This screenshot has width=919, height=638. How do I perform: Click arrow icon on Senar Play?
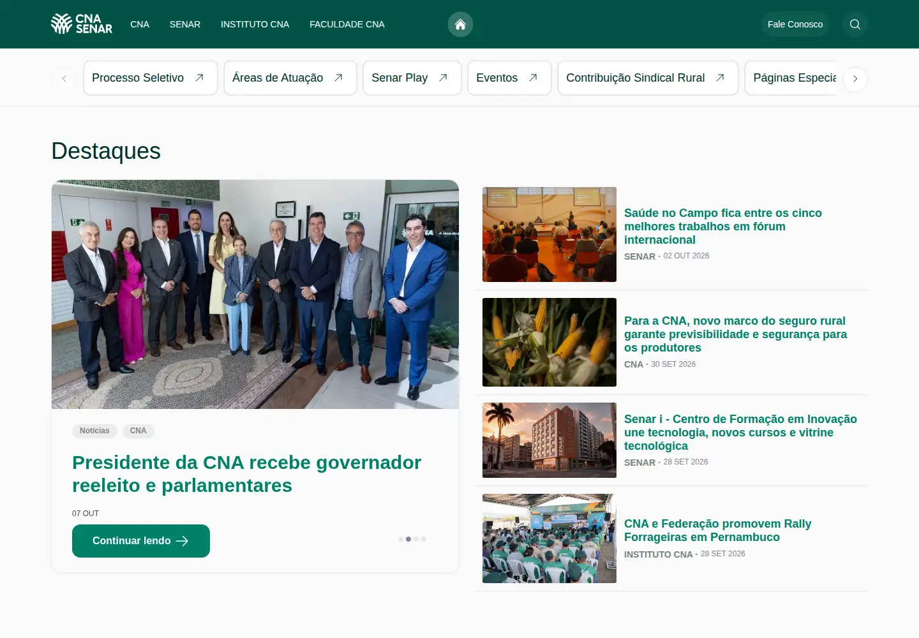click(443, 78)
